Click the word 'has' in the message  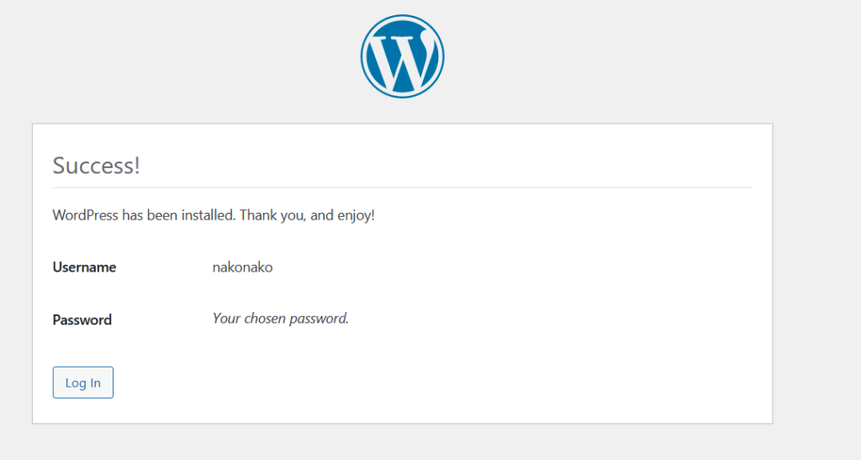(133, 215)
